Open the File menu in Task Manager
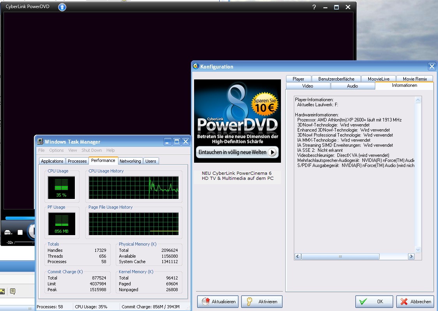This screenshot has width=438, height=311. tap(41, 150)
